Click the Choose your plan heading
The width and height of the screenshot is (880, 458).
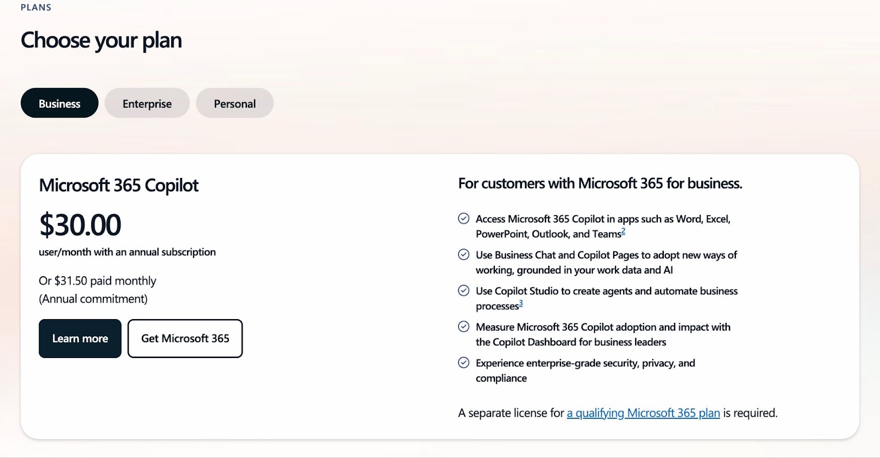[101, 41]
